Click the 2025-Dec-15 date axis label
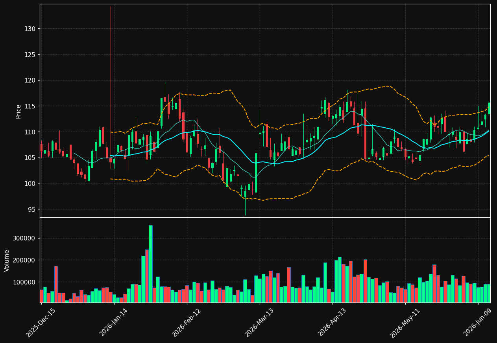This screenshot has width=497, height=343. pos(41,323)
